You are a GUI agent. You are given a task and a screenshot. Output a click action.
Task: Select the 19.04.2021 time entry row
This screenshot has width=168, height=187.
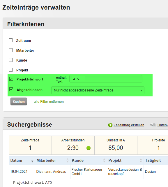tap(88, 172)
